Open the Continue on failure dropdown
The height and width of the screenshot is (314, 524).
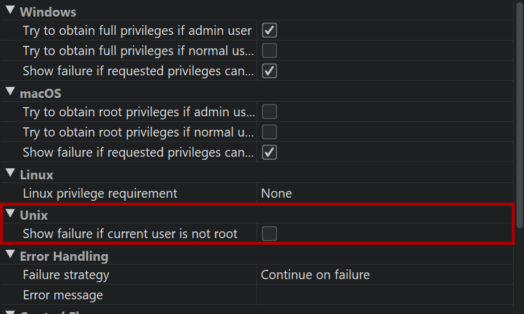(383, 275)
